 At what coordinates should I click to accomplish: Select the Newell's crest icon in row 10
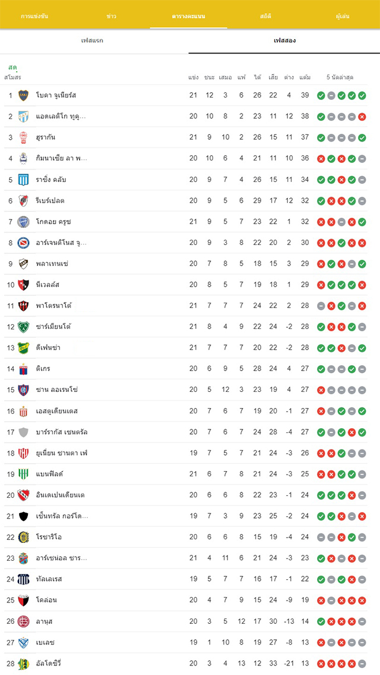tap(23, 284)
